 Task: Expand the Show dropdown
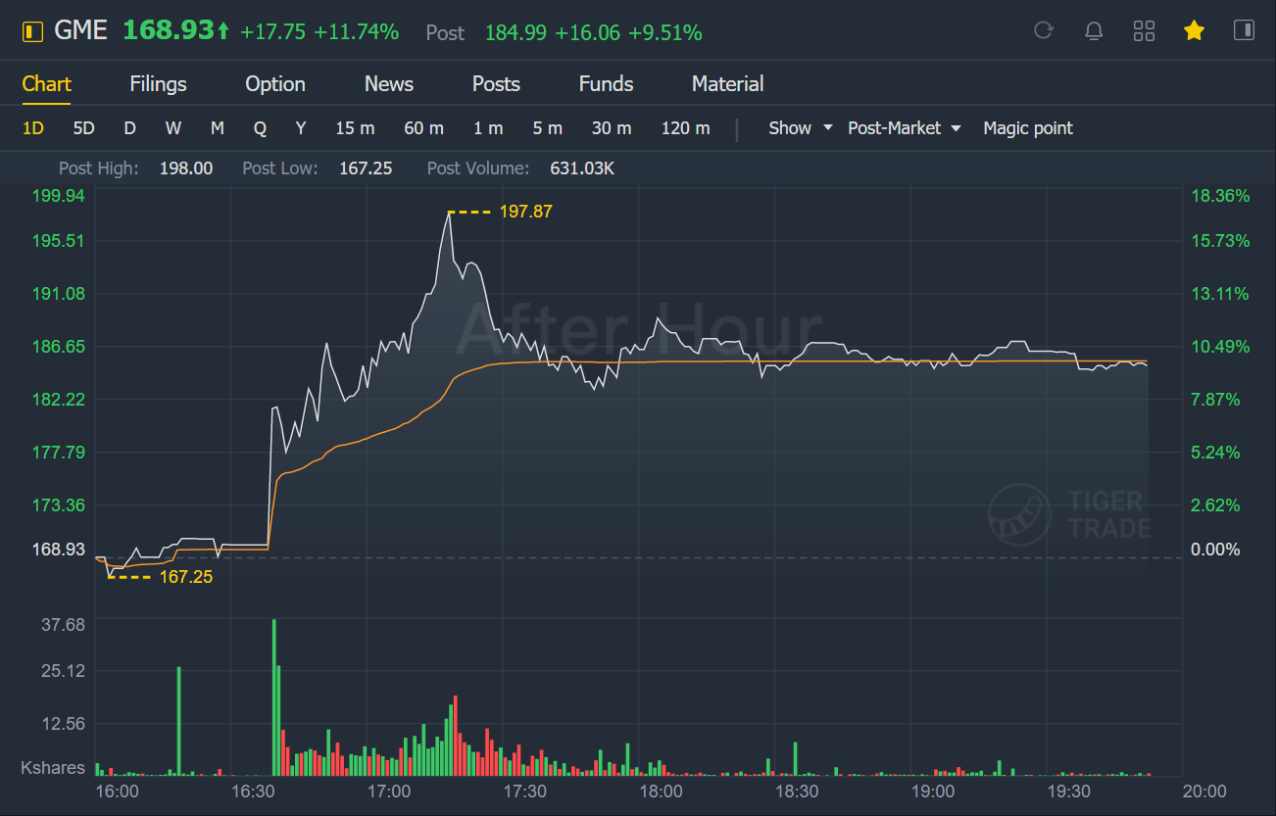801,128
